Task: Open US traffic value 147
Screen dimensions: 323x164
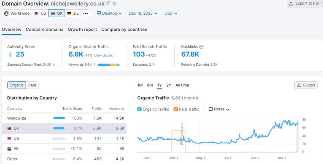Action: tap(98, 138)
